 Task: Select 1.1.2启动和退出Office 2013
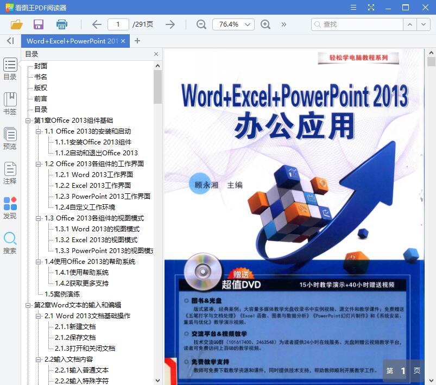pyautogui.click(x=96, y=153)
